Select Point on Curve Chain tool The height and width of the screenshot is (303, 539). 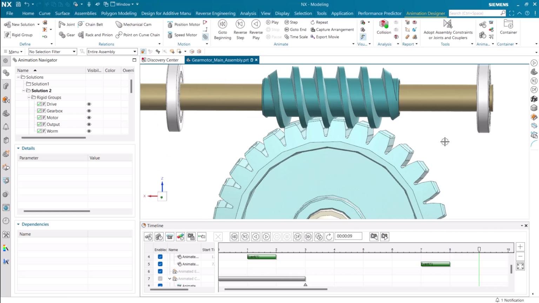tap(138, 35)
